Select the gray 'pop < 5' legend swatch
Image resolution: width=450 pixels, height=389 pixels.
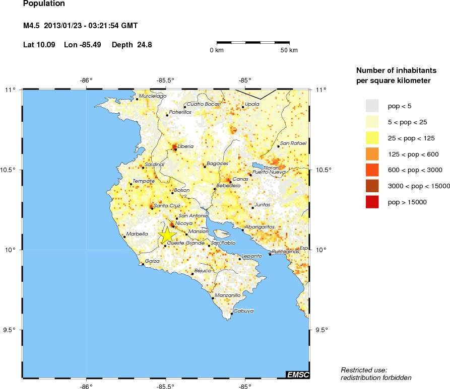[372, 106]
